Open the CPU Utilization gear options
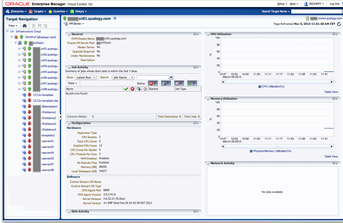The height and width of the screenshot is (223, 343). click(x=335, y=34)
